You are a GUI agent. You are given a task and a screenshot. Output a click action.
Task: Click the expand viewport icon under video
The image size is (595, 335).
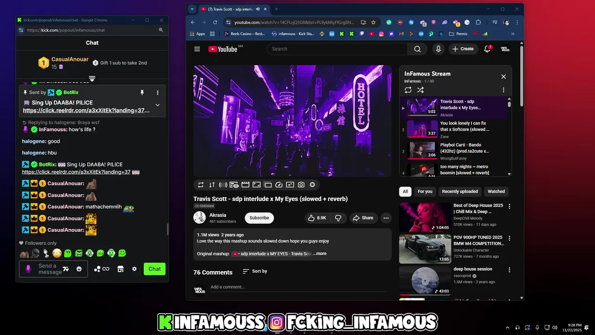[257, 185]
